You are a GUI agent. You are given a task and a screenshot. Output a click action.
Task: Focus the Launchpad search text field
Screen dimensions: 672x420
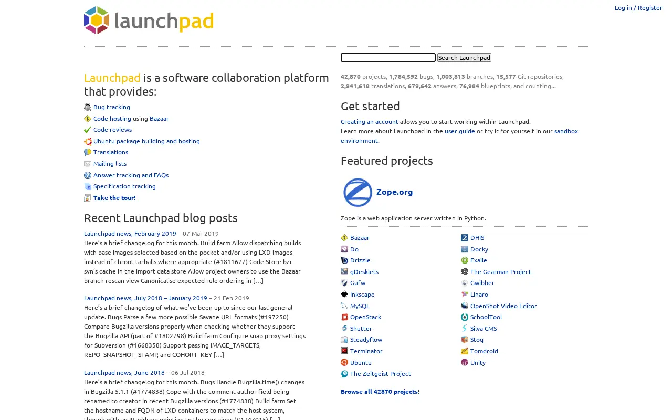pyautogui.click(x=388, y=58)
